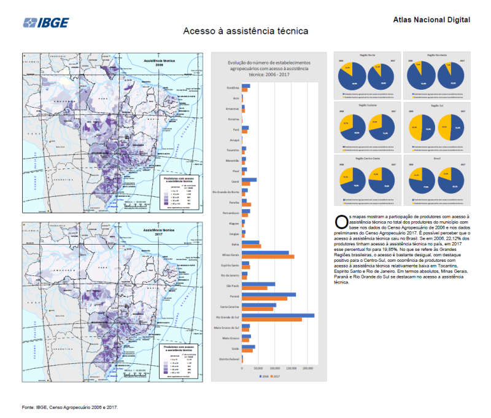Select the 'Amapá' chart label
Viewport: 491px width, 418px height.
[234, 140]
